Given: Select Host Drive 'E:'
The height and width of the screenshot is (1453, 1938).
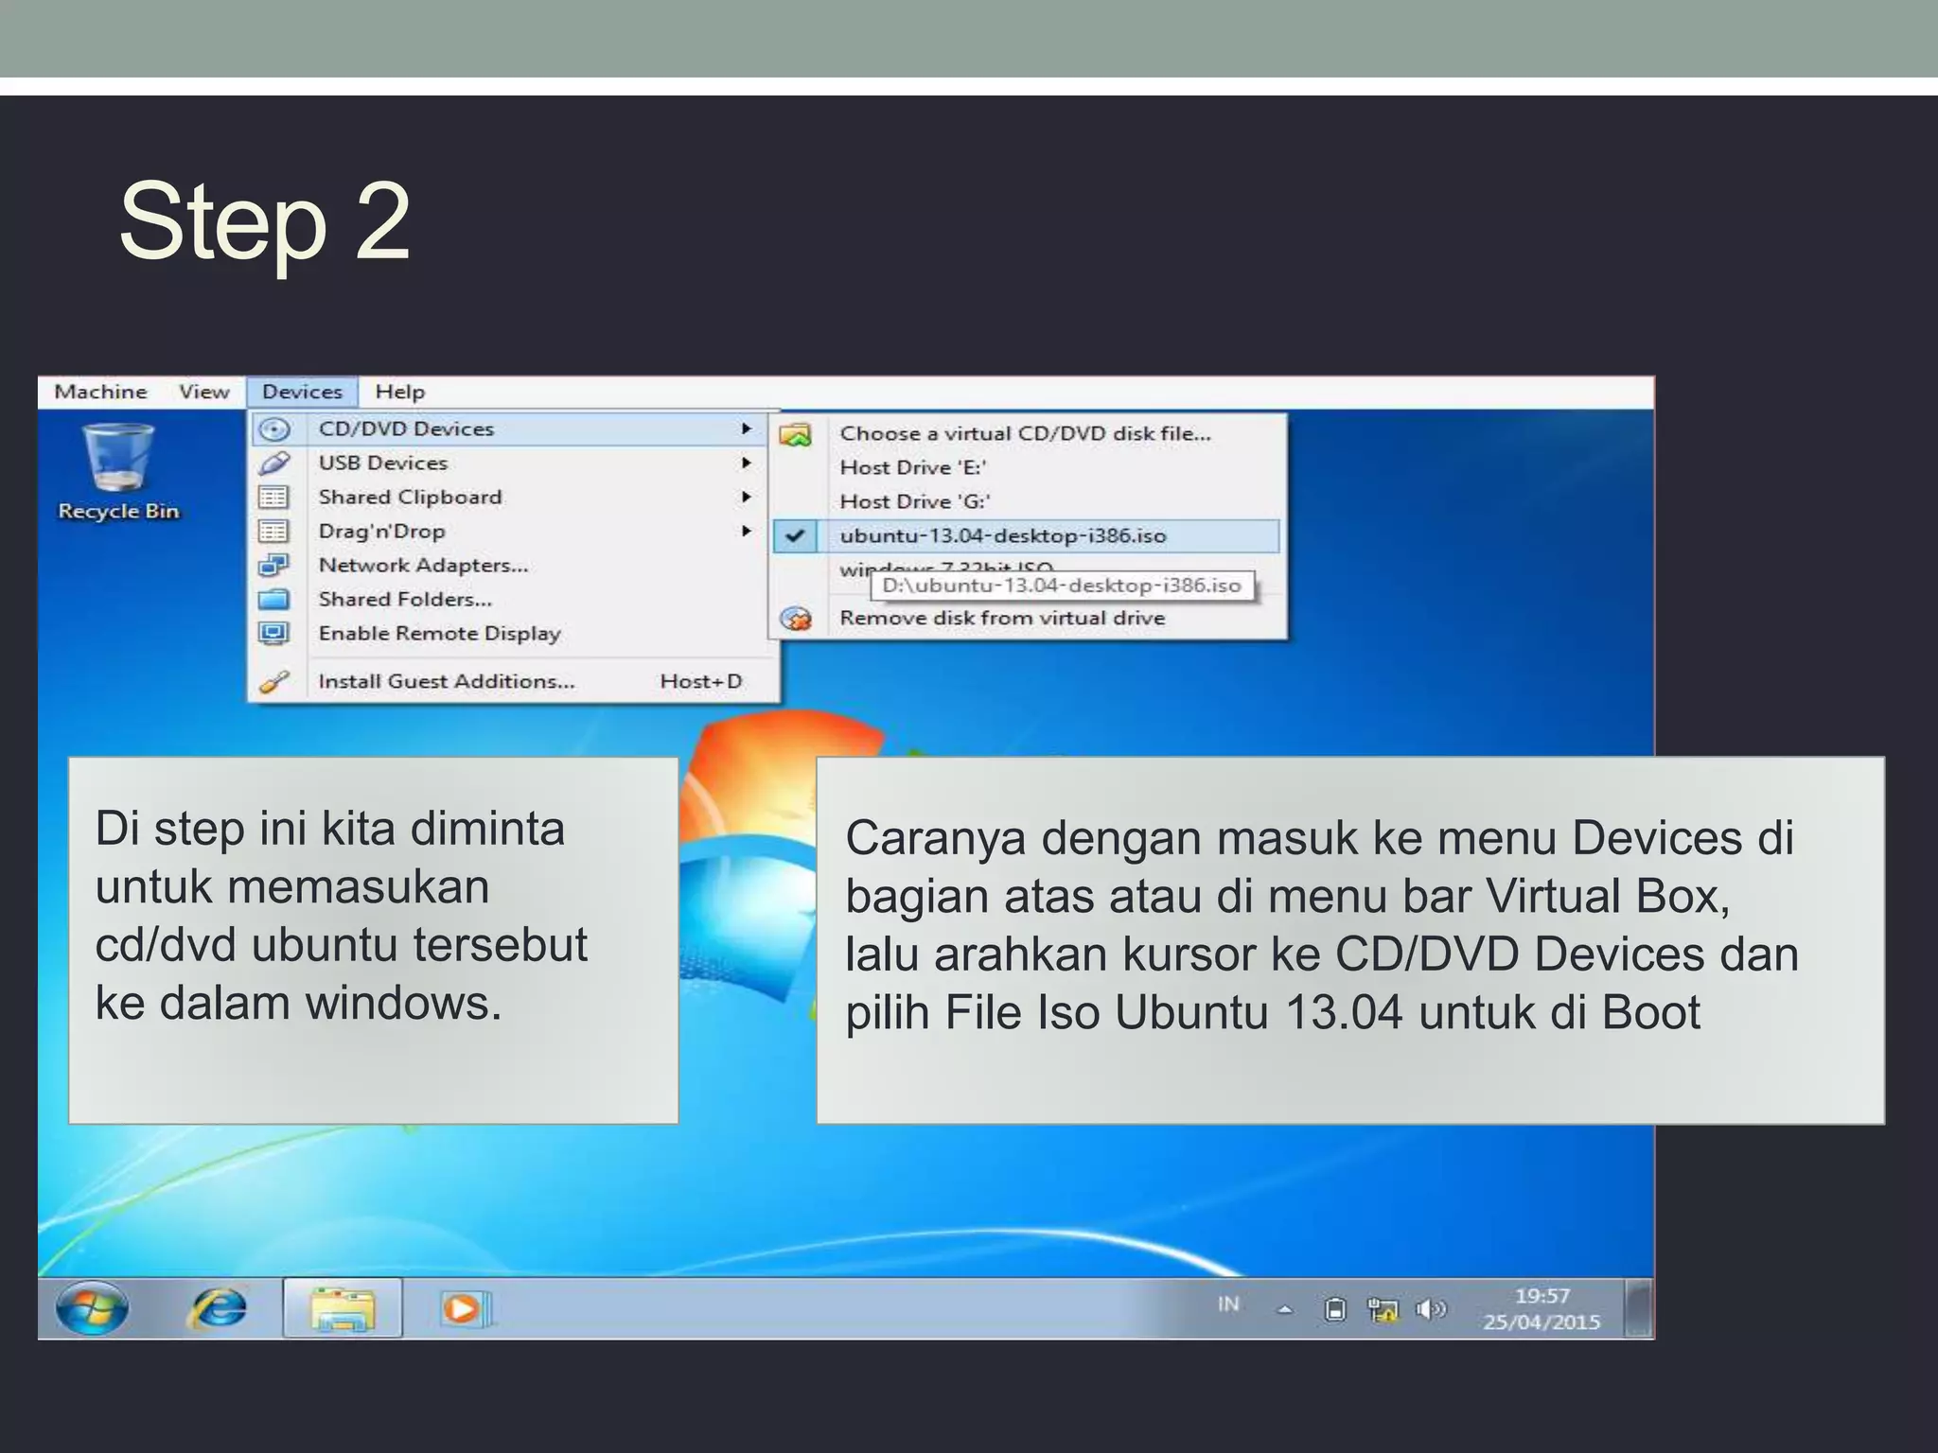Looking at the screenshot, I should click(1027, 467).
